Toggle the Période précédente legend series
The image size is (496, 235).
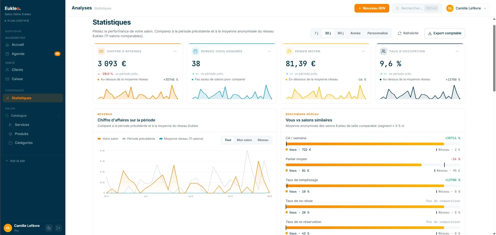[139, 139]
